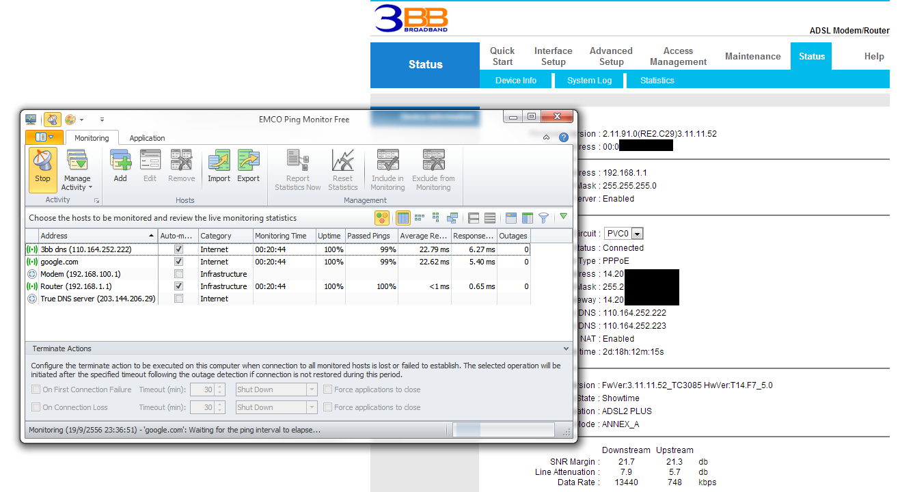
Task: Open the quick access toolbar customize menu
Action: [102, 120]
